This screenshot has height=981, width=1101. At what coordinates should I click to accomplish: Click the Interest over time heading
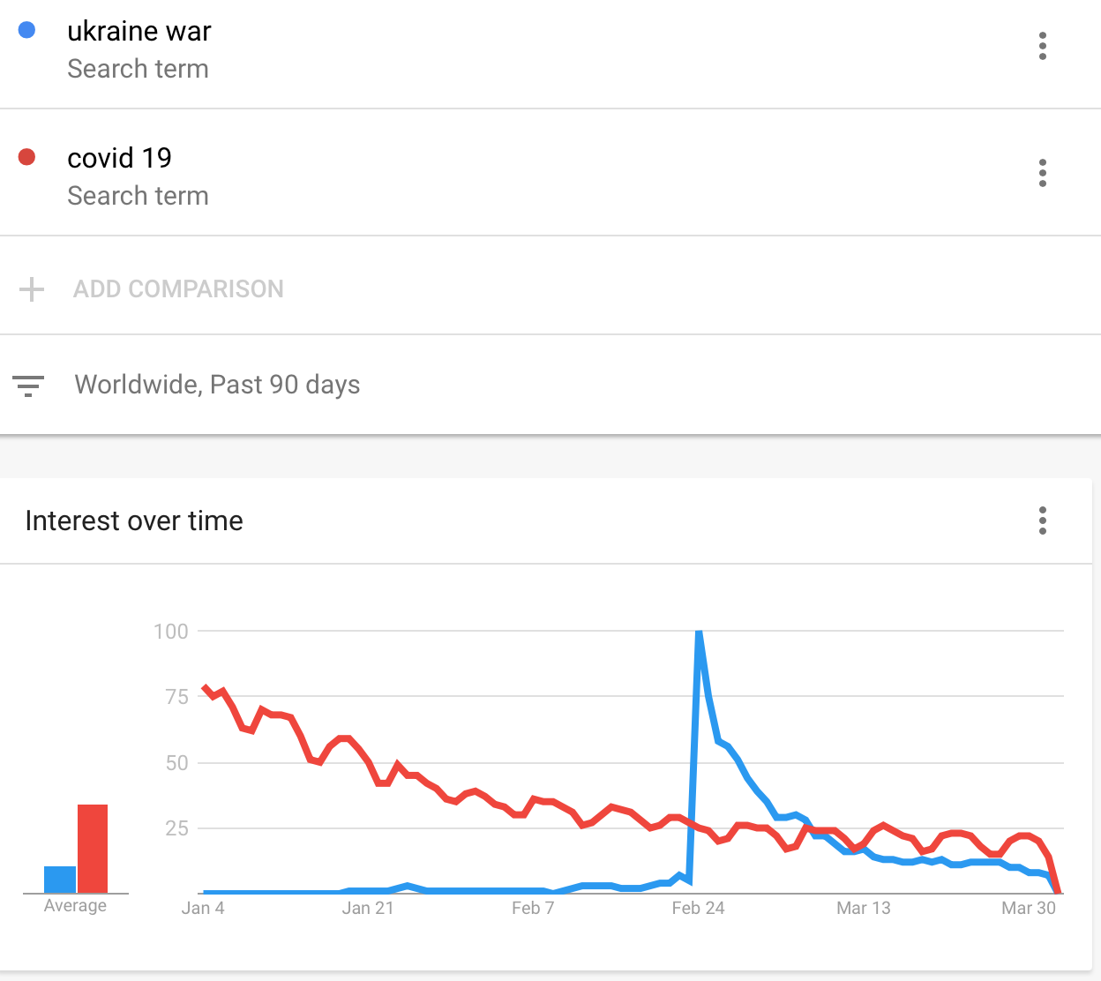134,520
